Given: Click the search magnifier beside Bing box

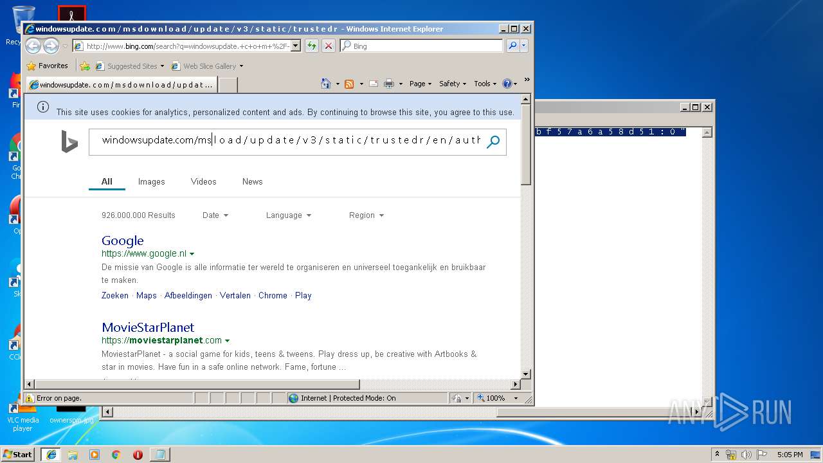Looking at the screenshot, I should point(512,46).
